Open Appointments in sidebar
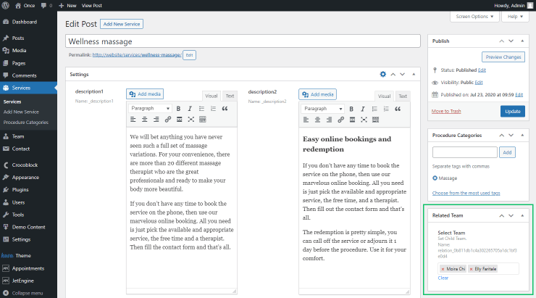 [x=28, y=268]
